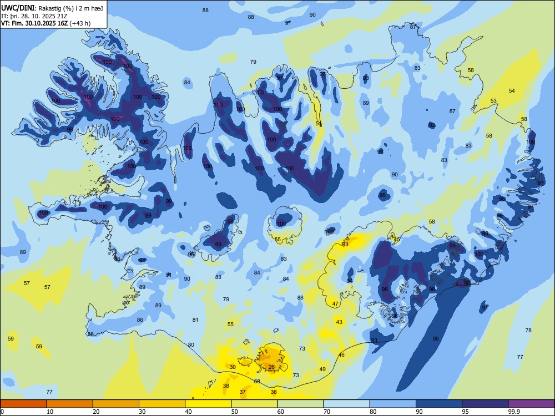Click the "40" label on the legend scale
The width and height of the screenshot is (555, 416).
[189, 412]
